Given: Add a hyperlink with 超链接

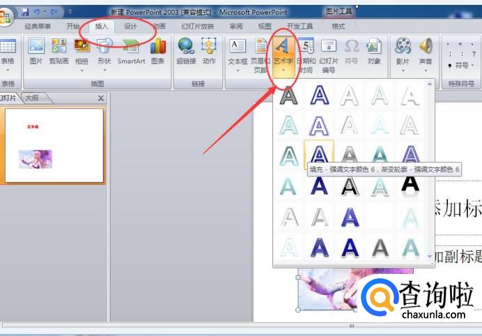Looking at the screenshot, I should tap(186, 51).
